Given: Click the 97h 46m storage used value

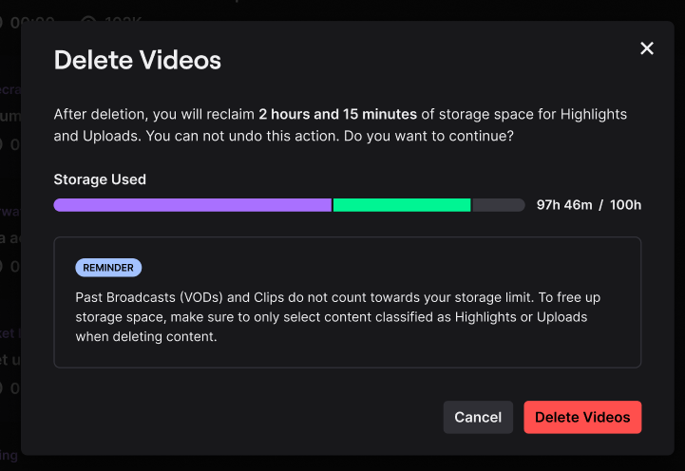Looking at the screenshot, I should [564, 205].
